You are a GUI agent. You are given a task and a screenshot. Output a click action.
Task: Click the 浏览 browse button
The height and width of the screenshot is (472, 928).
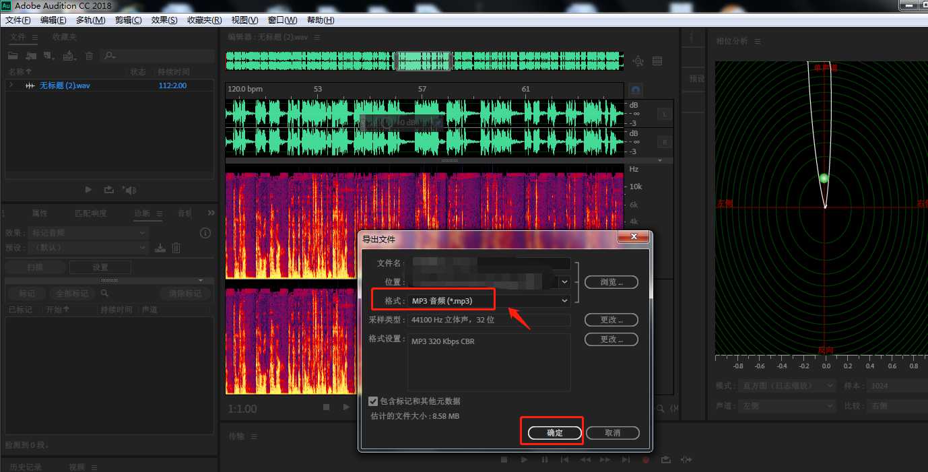point(611,282)
